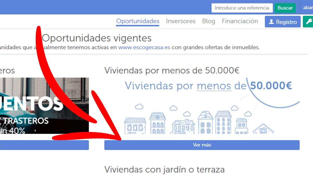Click the truncated 'abar' text in the top bar
Screen dimensions: 313x176
click(x=308, y=8)
